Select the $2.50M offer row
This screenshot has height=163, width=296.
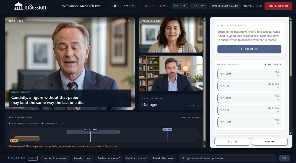(249, 122)
